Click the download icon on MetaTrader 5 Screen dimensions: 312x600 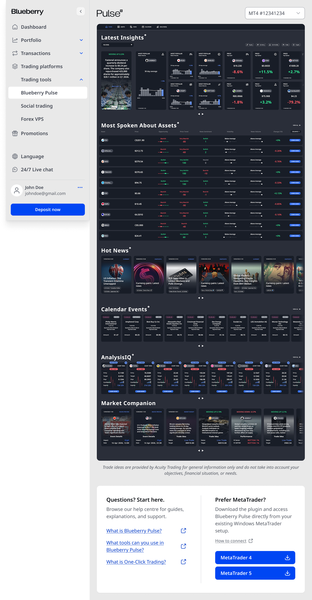(287, 573)
